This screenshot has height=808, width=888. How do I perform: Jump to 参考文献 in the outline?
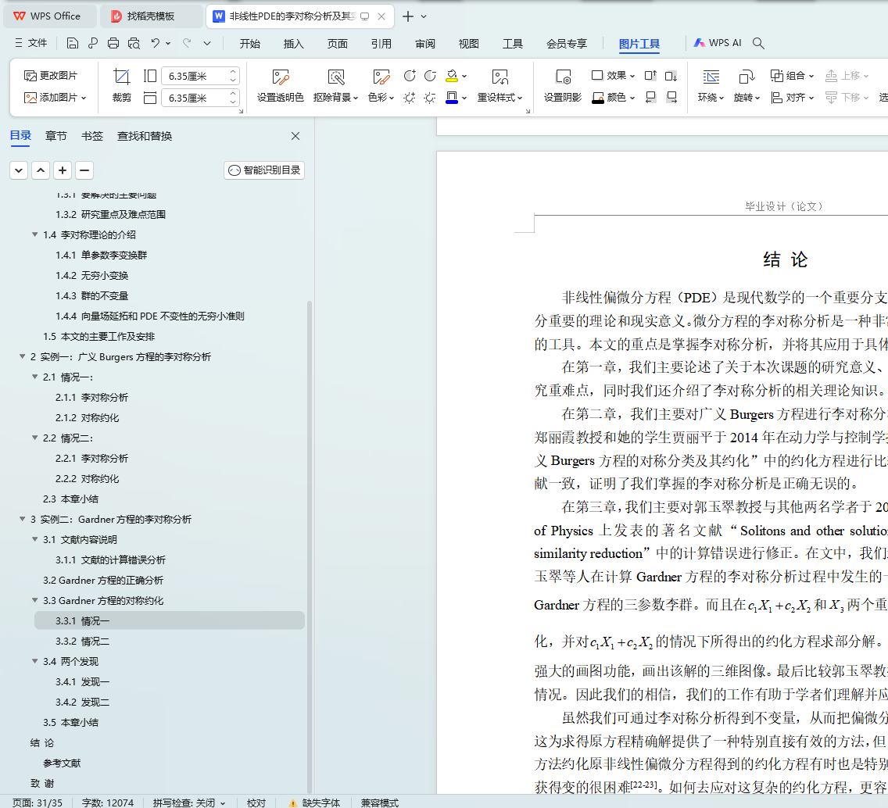tap(62, 763)
